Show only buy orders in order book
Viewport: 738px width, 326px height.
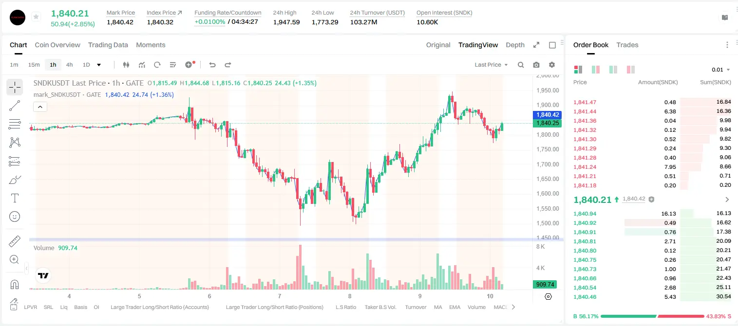click(613, 70)
